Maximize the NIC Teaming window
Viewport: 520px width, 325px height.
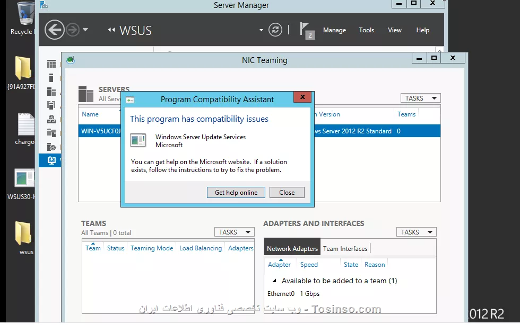pos(434,58)
